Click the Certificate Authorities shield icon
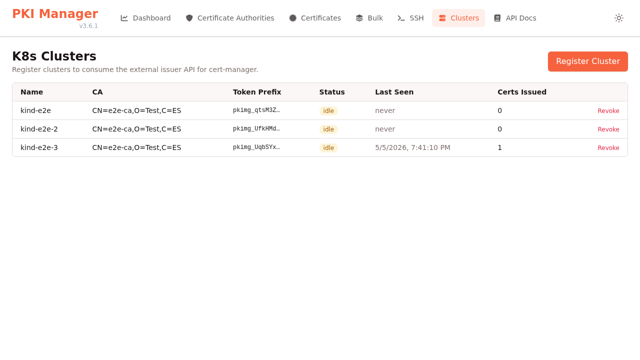 click(189, 18)
